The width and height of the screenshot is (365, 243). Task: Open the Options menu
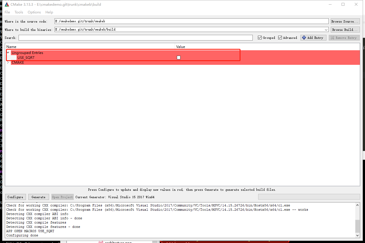(34, 12)
